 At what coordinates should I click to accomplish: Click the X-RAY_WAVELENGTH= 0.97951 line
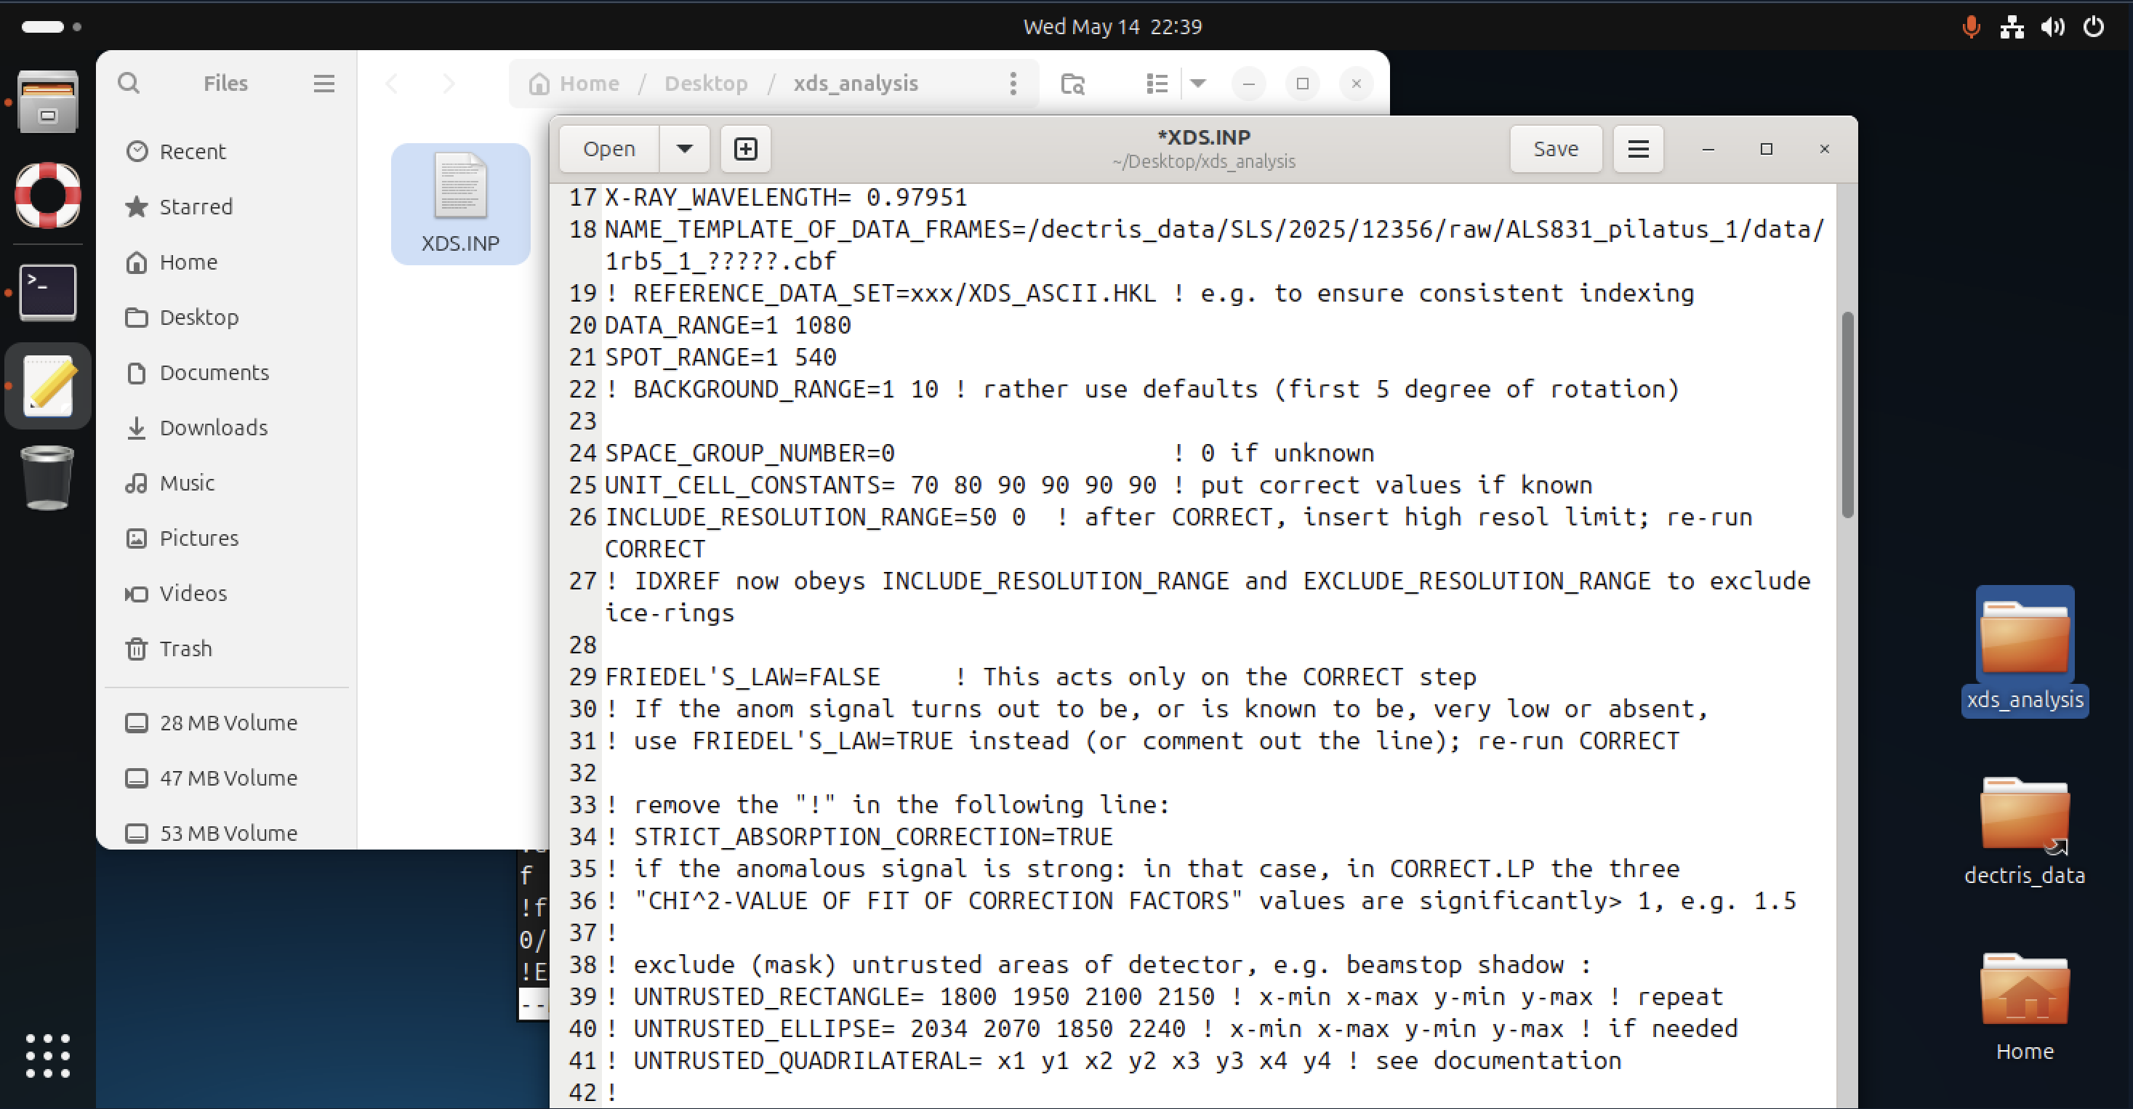pyautogui.click(x=786, y=197)
